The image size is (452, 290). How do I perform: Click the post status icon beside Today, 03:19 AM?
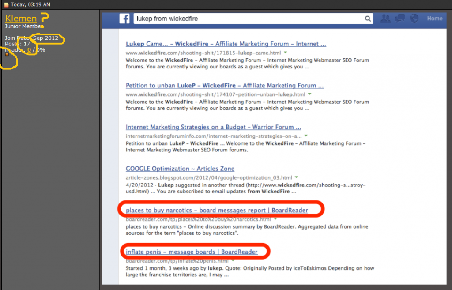click(x=6, y=4)
